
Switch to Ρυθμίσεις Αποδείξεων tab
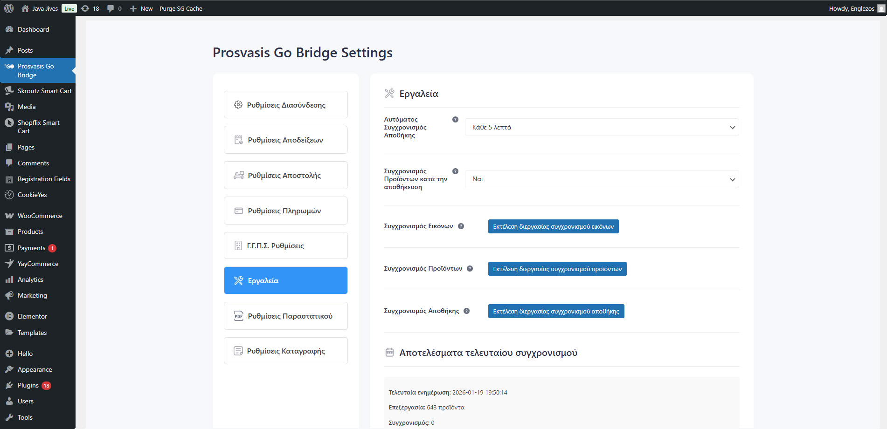(285, 140)
